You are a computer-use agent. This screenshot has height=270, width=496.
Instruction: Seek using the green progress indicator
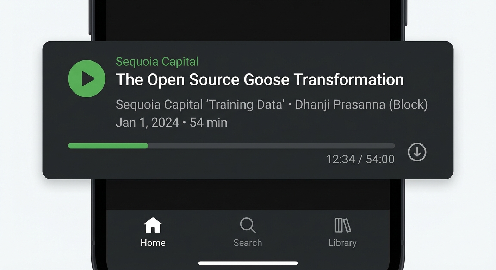[107, 146]
